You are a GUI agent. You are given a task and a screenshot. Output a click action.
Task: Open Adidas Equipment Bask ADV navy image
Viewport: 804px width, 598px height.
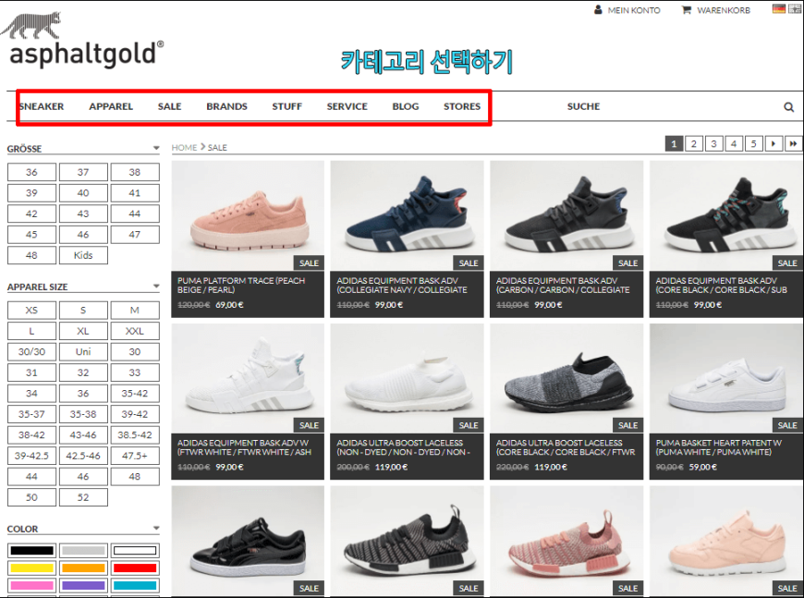pyautogui.click(x=407, y=215)
